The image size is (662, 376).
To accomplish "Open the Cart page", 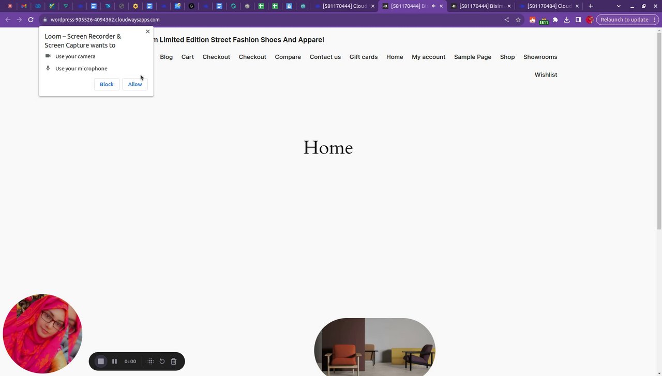I will pos(188,57).
